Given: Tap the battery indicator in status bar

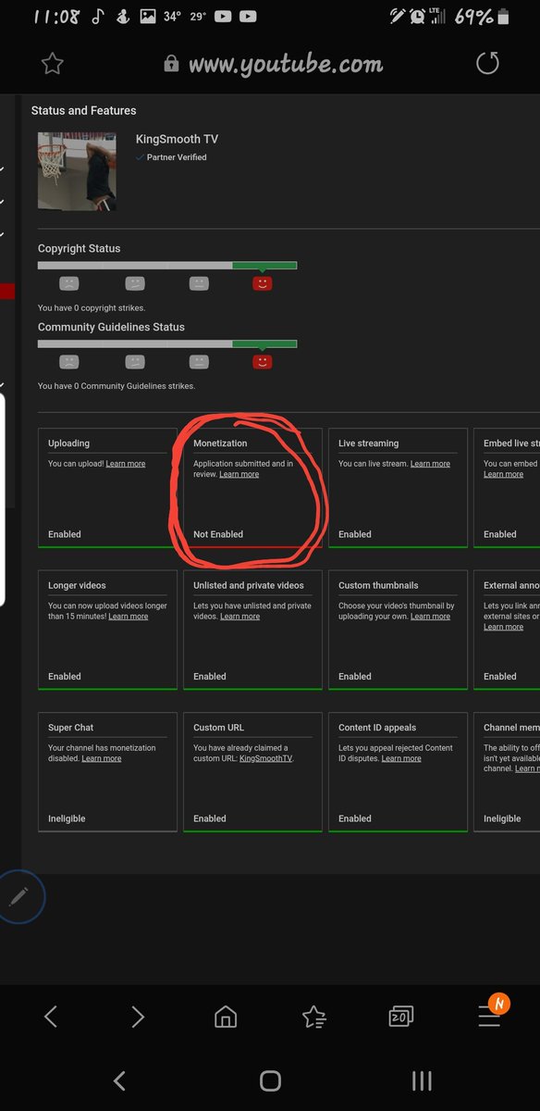Looking at the screenshot, I should [504, 17].
